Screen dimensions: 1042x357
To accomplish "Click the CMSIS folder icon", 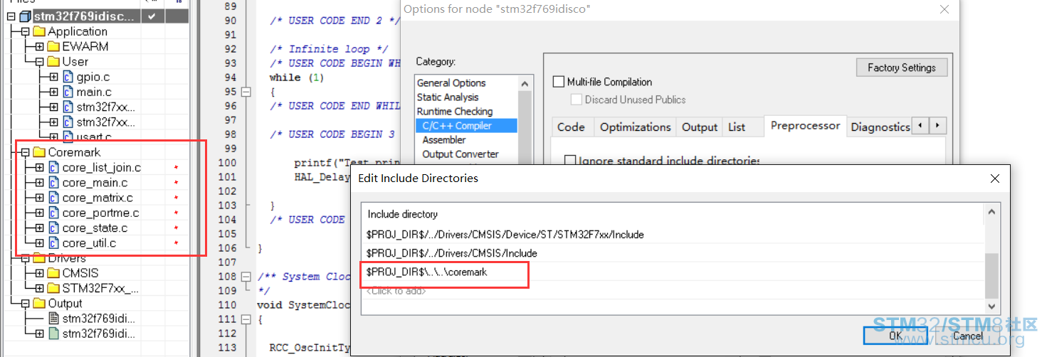I will point(53,273).
